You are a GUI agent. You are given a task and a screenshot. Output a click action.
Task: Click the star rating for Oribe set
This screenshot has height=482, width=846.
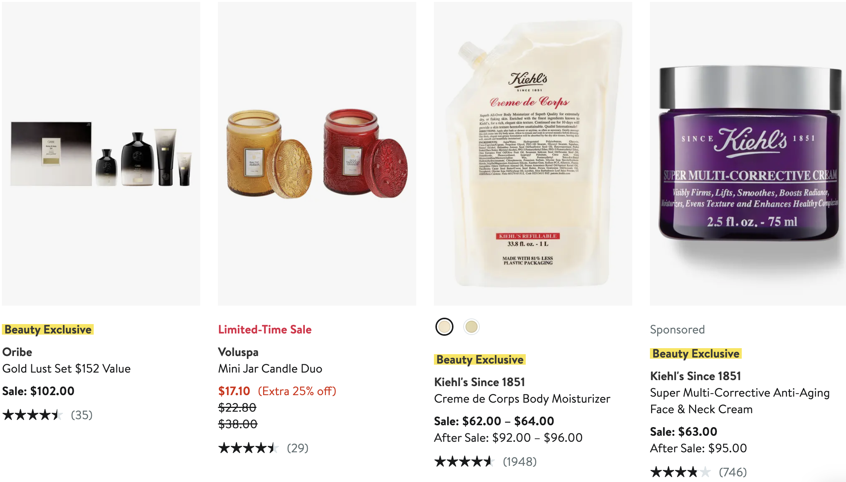33,415
